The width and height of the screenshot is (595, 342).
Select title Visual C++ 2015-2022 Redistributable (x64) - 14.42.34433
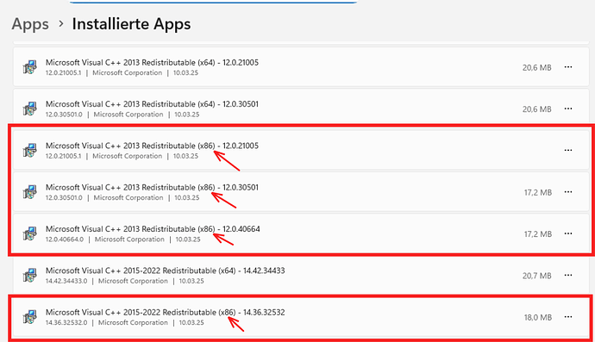pos(165,270)
